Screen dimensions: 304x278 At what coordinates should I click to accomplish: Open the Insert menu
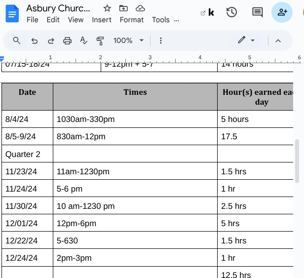pos(102,20)
